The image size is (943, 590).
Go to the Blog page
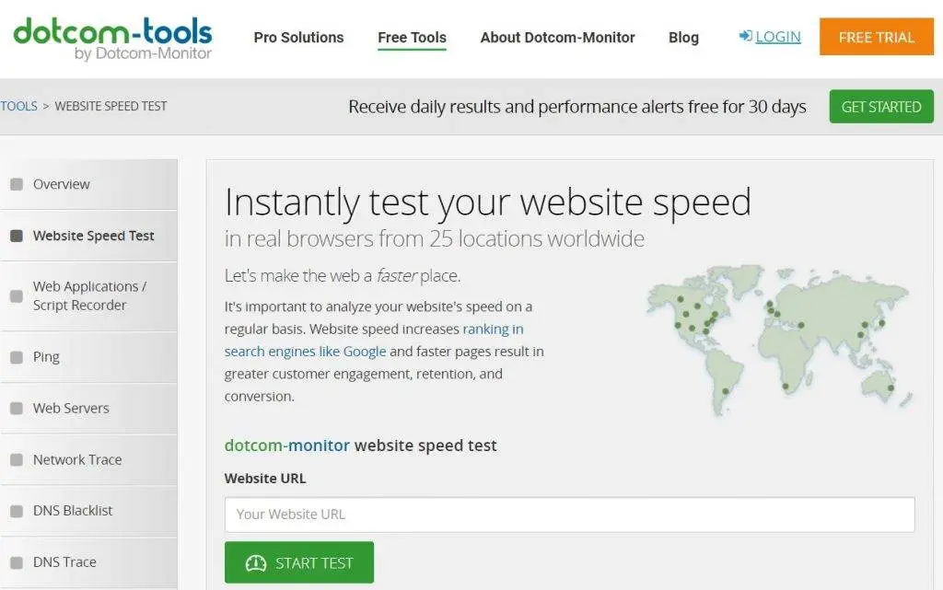coord(684,37)
